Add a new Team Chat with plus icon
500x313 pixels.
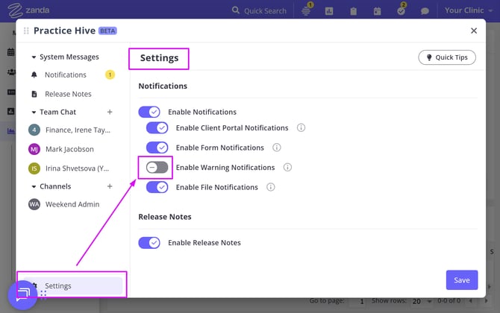pos(110,112)
